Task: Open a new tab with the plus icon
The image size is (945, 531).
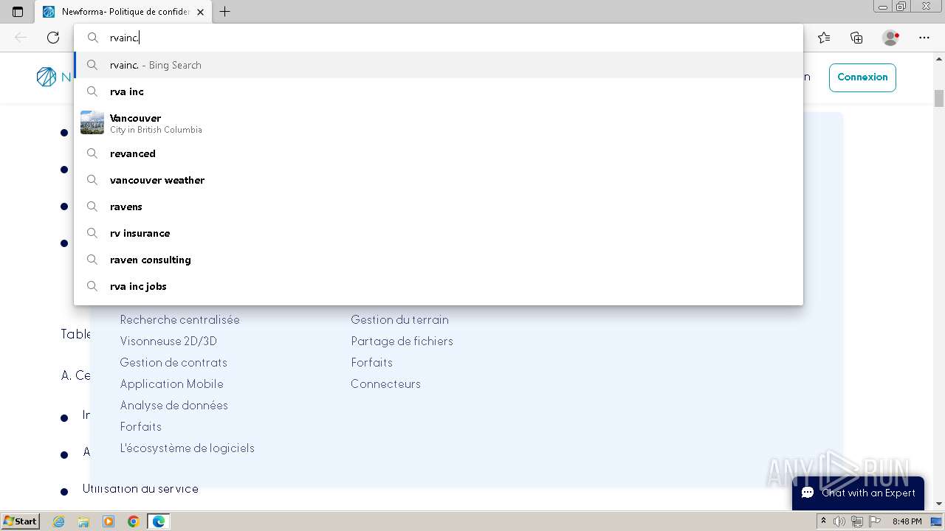Action: pos(225,12)
